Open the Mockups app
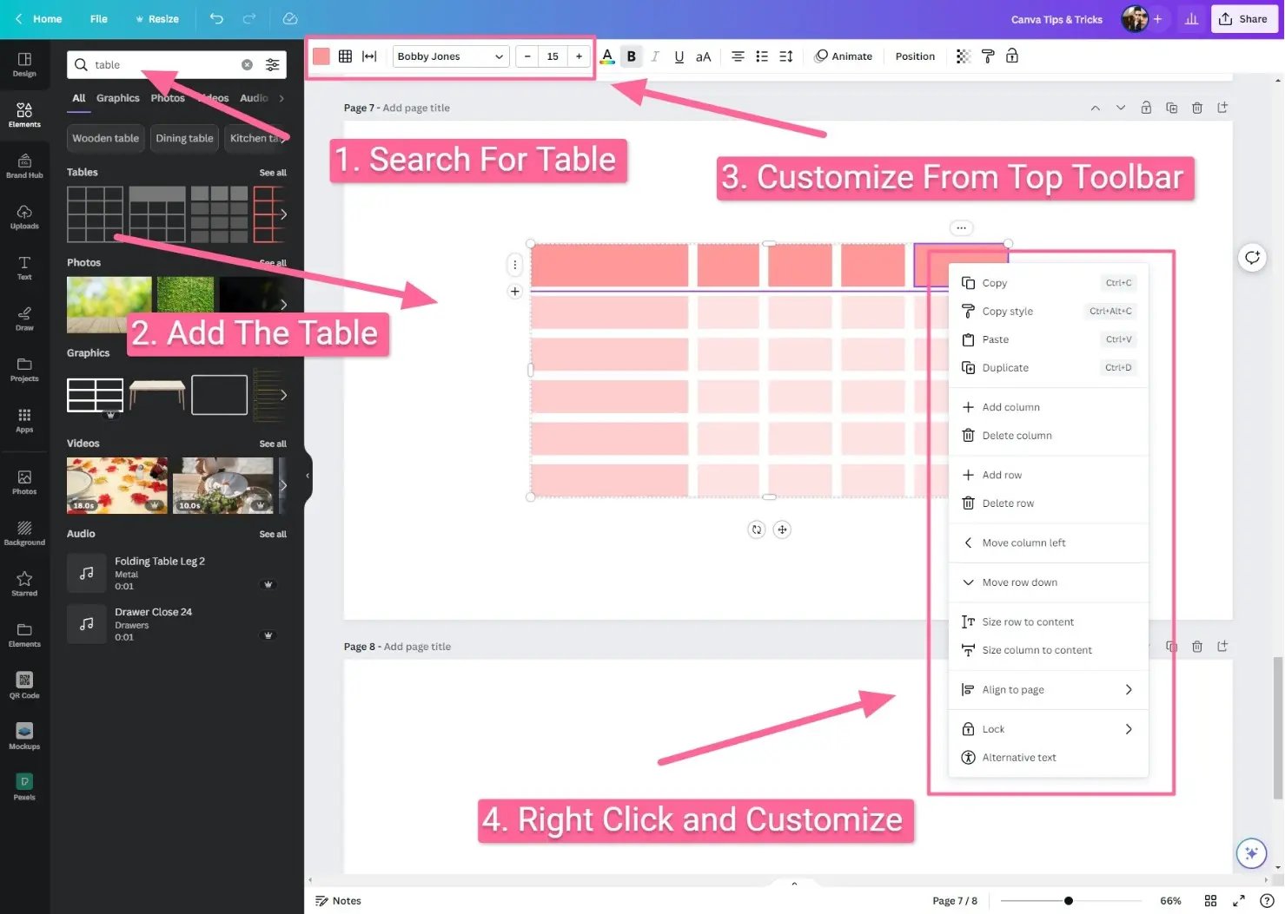The image size is (1285, 914). coord(24,736)
